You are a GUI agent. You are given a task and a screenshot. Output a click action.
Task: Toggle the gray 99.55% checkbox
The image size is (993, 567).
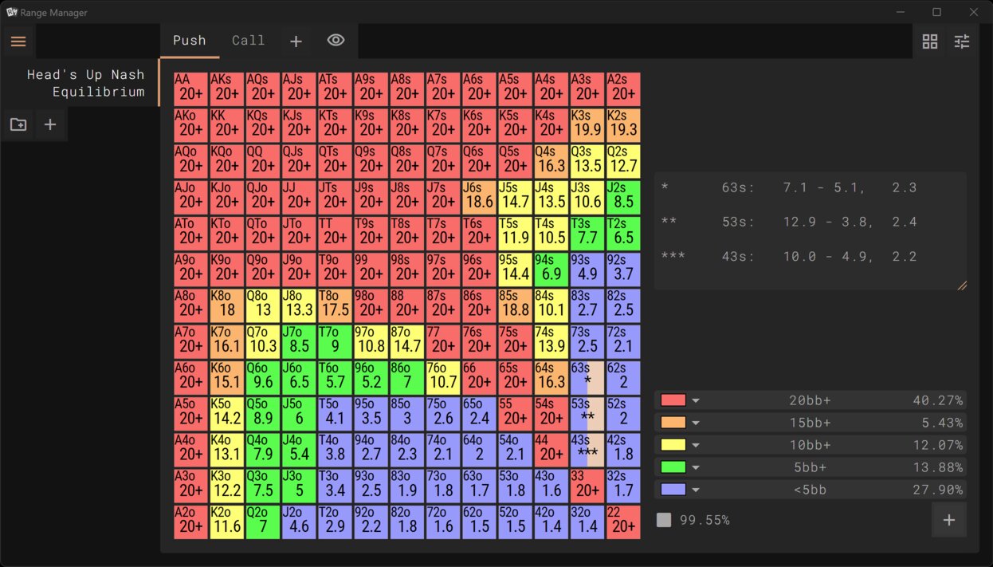pyautogui.click(x=664, y=520)
